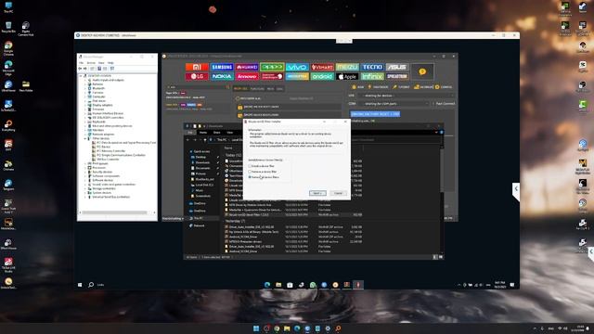
Task: Open Recycle Bin on the host desktop
Action: click(x=8, y=27)
